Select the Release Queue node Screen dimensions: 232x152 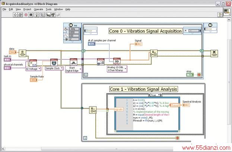(214, 53)
